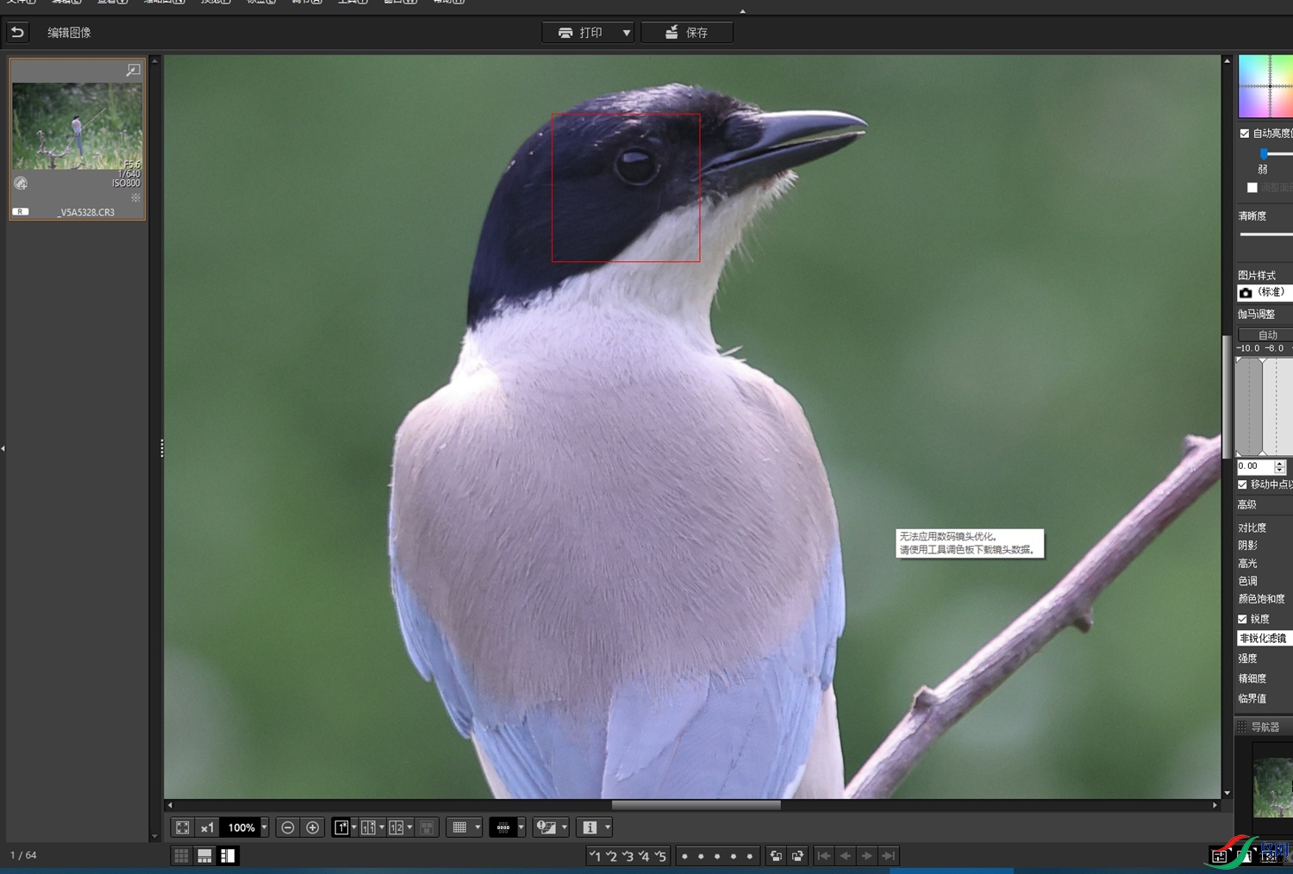Open the AF point display options arrow

click(522, 827)
